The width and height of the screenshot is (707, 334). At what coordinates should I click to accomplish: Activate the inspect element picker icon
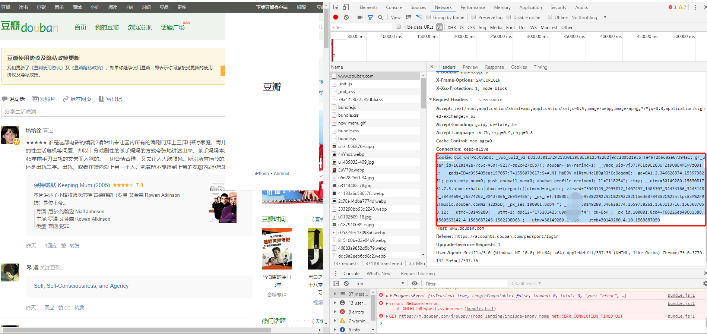coord(336,7)
